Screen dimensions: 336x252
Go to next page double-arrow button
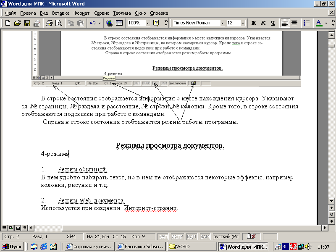pyautogui.click(x=331, y=221)
